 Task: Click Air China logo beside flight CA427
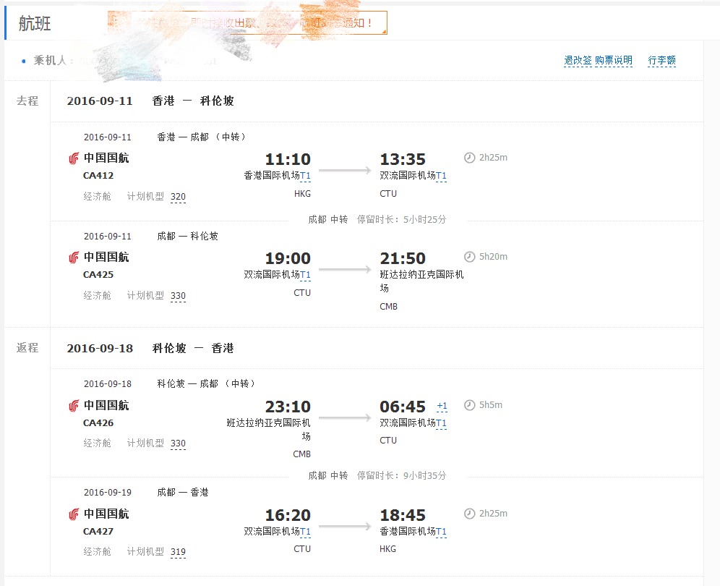(x=74, y=514)
